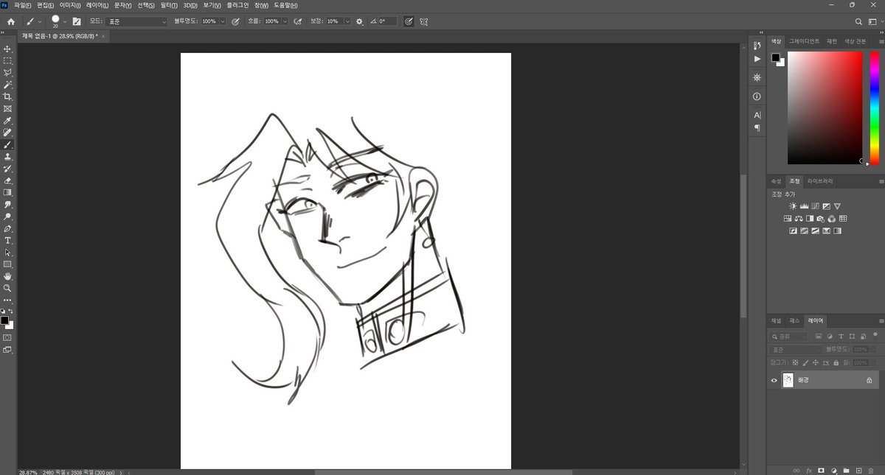Open the 이미지 menu
This screenshot has width=885, height=475.
tap(70, 5)
